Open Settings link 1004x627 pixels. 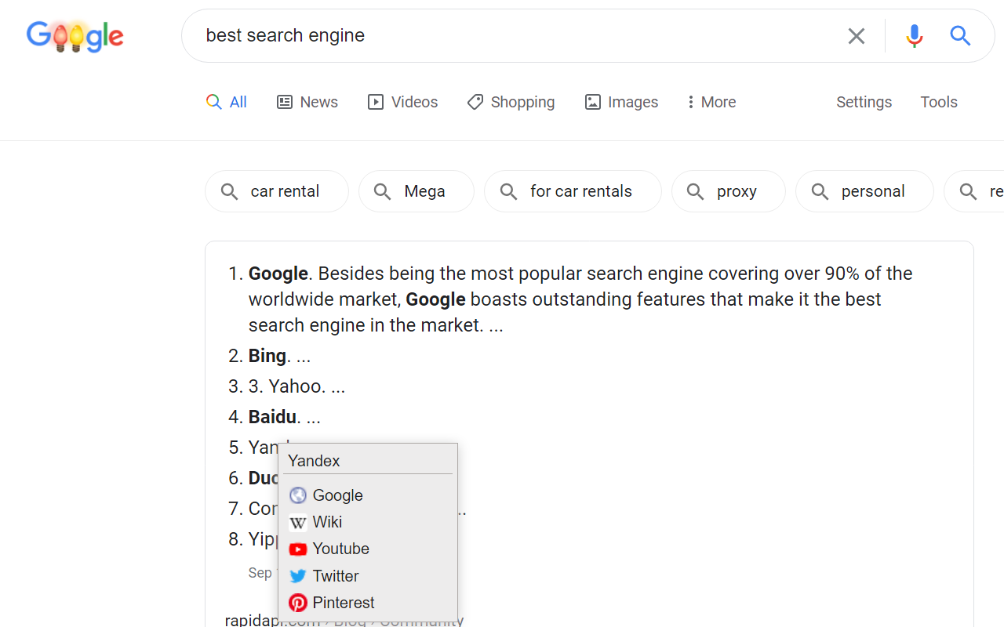click(864, 102)
